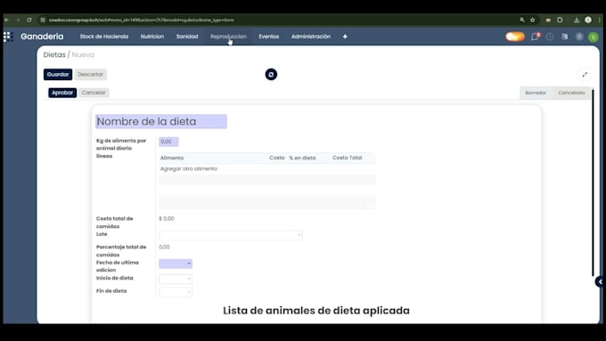The height and width of the screenshot is (341, 606).
Task: Select the Cancelada status stage
Action: pyautogui.click(x=571, y=93)
